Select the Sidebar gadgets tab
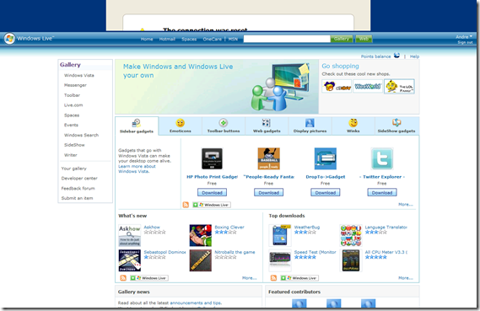This screenshot has width=480, height=311. click(x=137, y=126)
